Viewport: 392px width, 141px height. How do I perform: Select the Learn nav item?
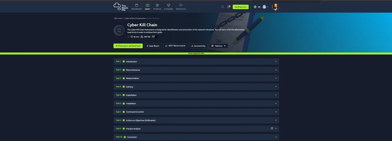click(x=148, y=7)
